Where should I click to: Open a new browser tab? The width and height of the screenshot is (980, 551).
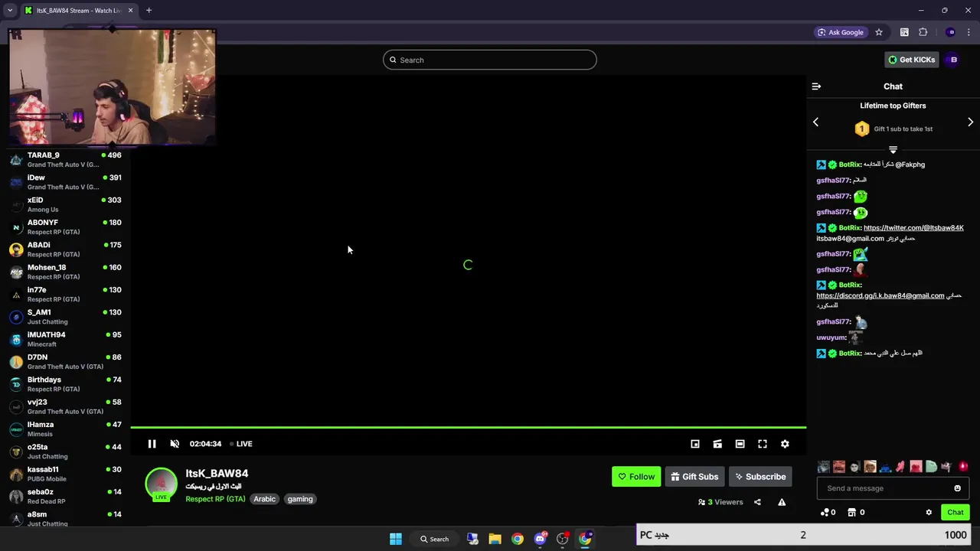(x=149, y=10)
